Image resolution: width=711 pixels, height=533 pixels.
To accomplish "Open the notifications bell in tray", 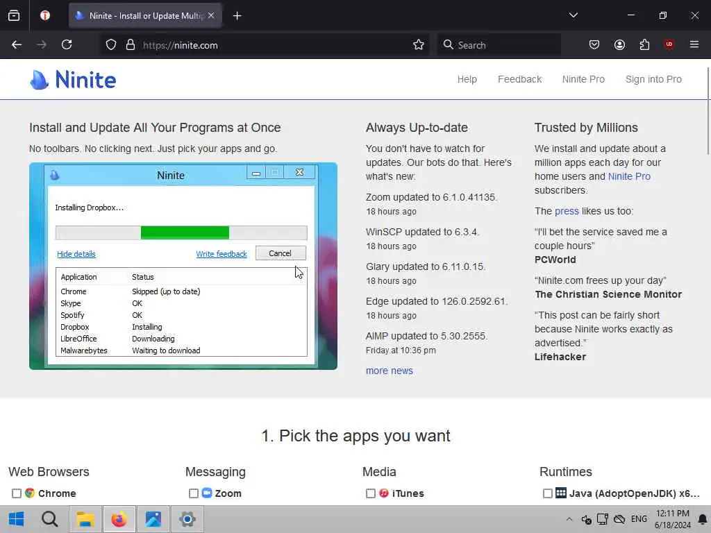I will [703, 519].
